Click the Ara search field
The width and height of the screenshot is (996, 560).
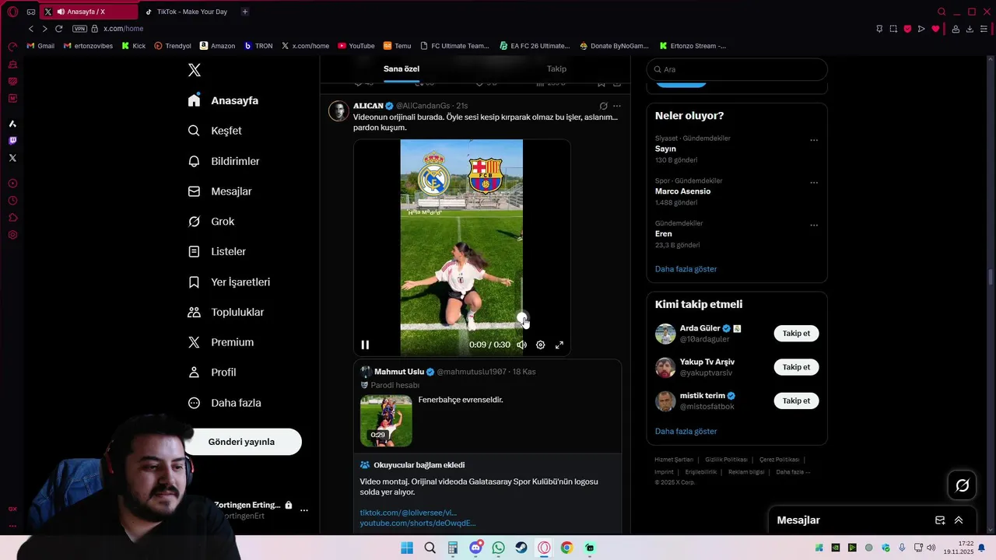tap(737, 69)
